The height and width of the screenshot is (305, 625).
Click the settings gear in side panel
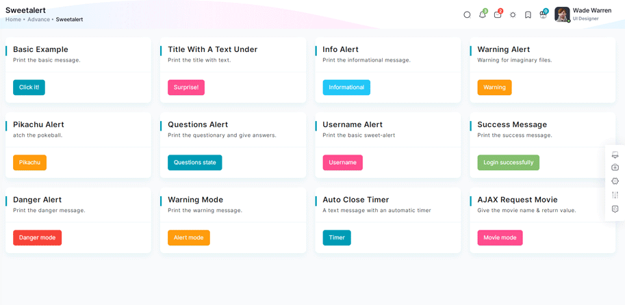point(615,181)
